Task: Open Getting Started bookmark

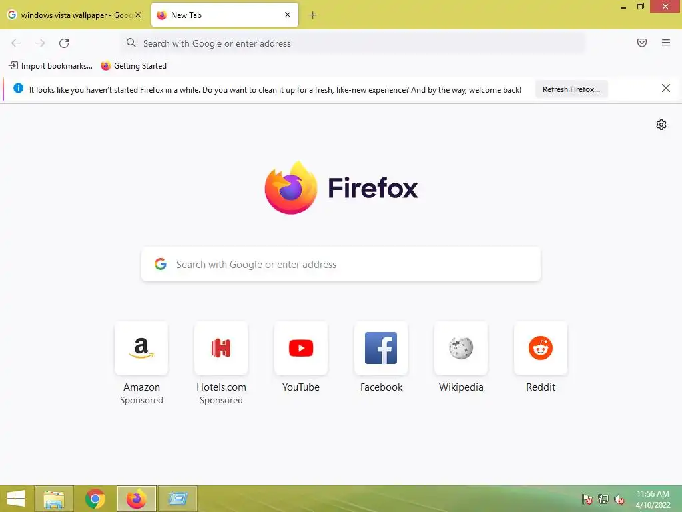Action: point(133,66)
